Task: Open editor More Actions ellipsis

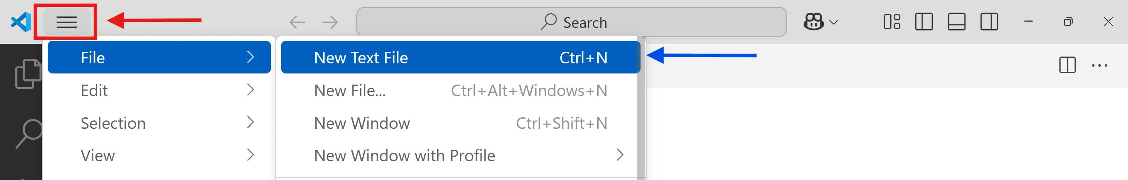Action: 1099,65
